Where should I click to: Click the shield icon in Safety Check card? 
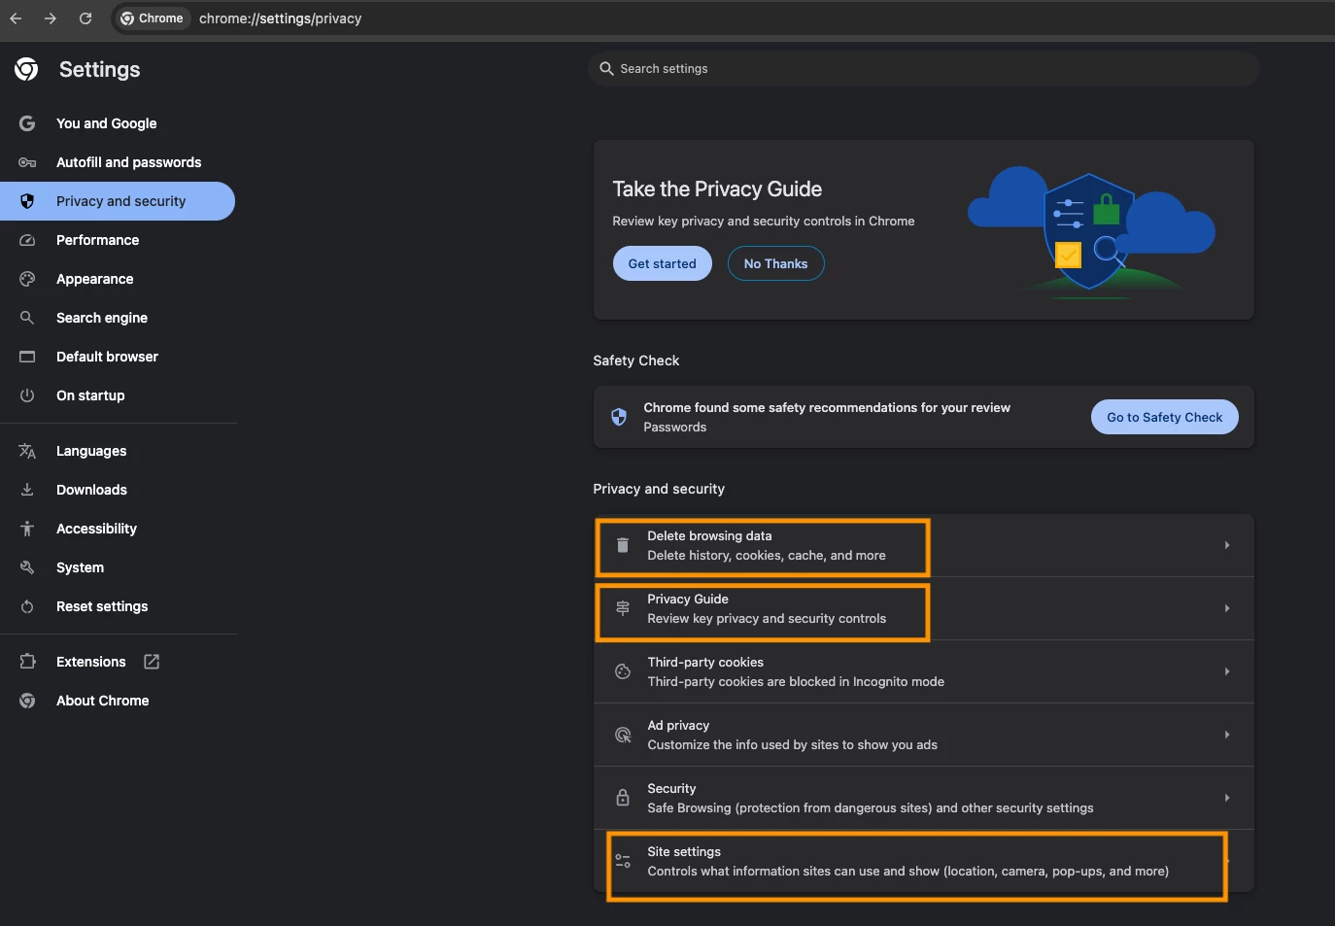coord(619,417)
